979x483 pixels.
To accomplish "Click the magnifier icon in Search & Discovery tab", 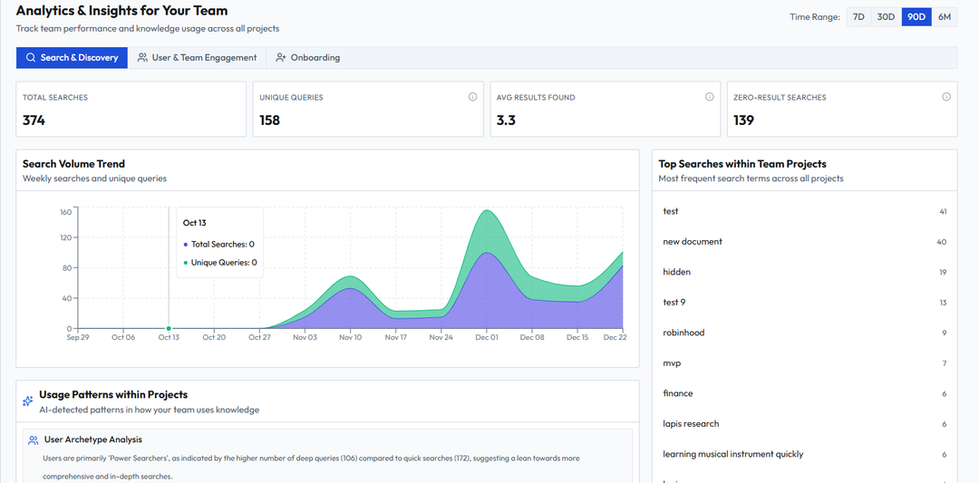I will pyautogui.click(x=31, y=58).
